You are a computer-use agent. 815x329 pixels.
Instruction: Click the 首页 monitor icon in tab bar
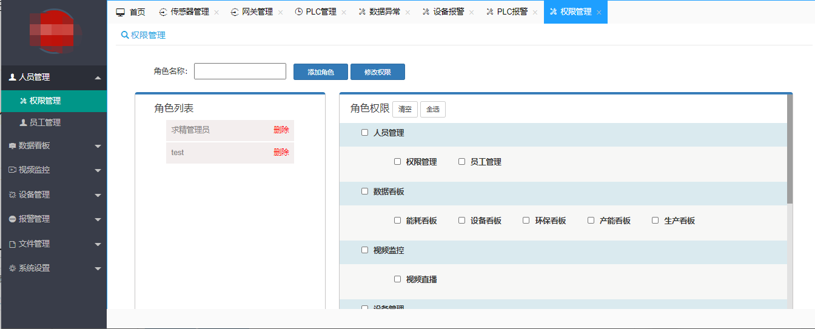[121, 12]
